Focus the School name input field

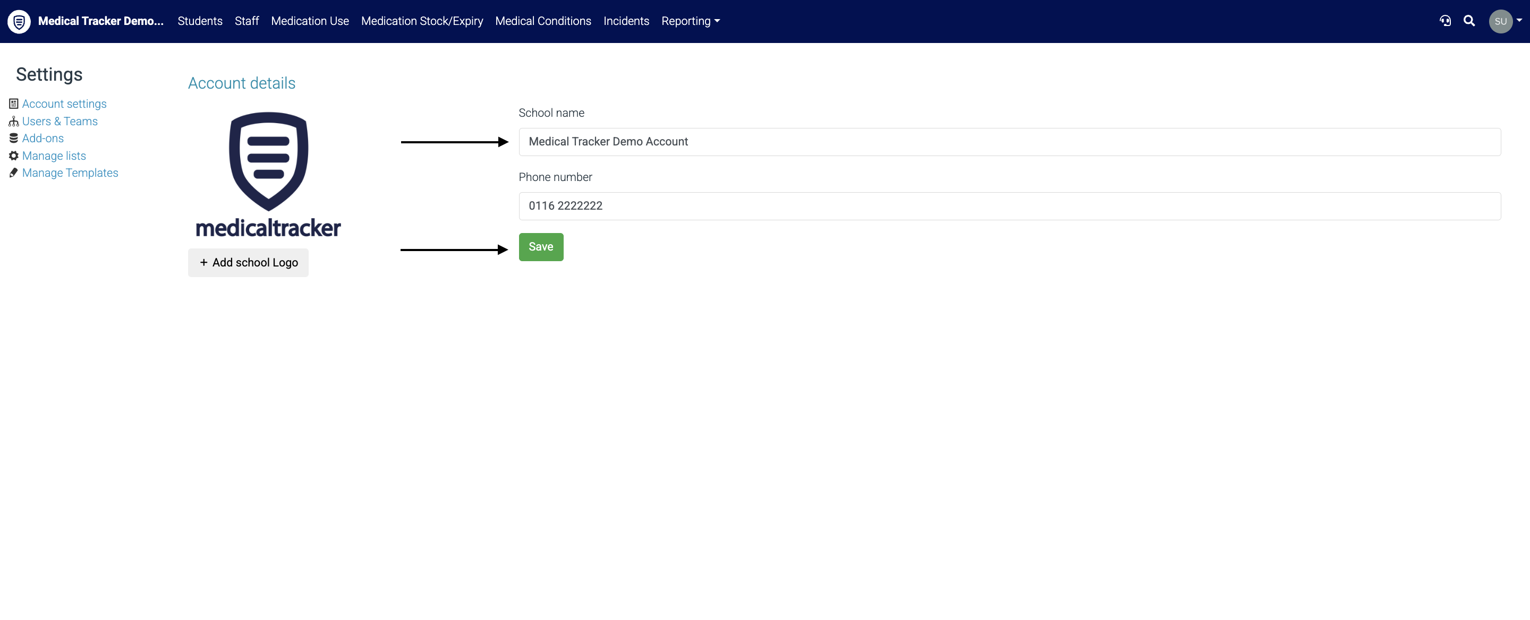1009,142
